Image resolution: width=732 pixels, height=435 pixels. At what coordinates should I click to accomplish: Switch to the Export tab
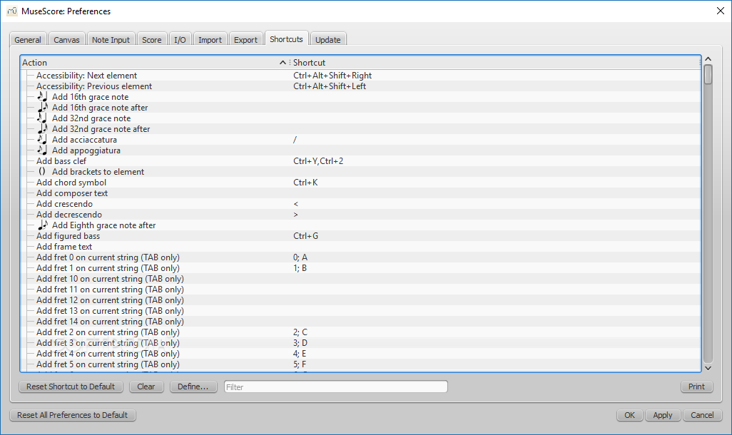(x=245, y=40)
